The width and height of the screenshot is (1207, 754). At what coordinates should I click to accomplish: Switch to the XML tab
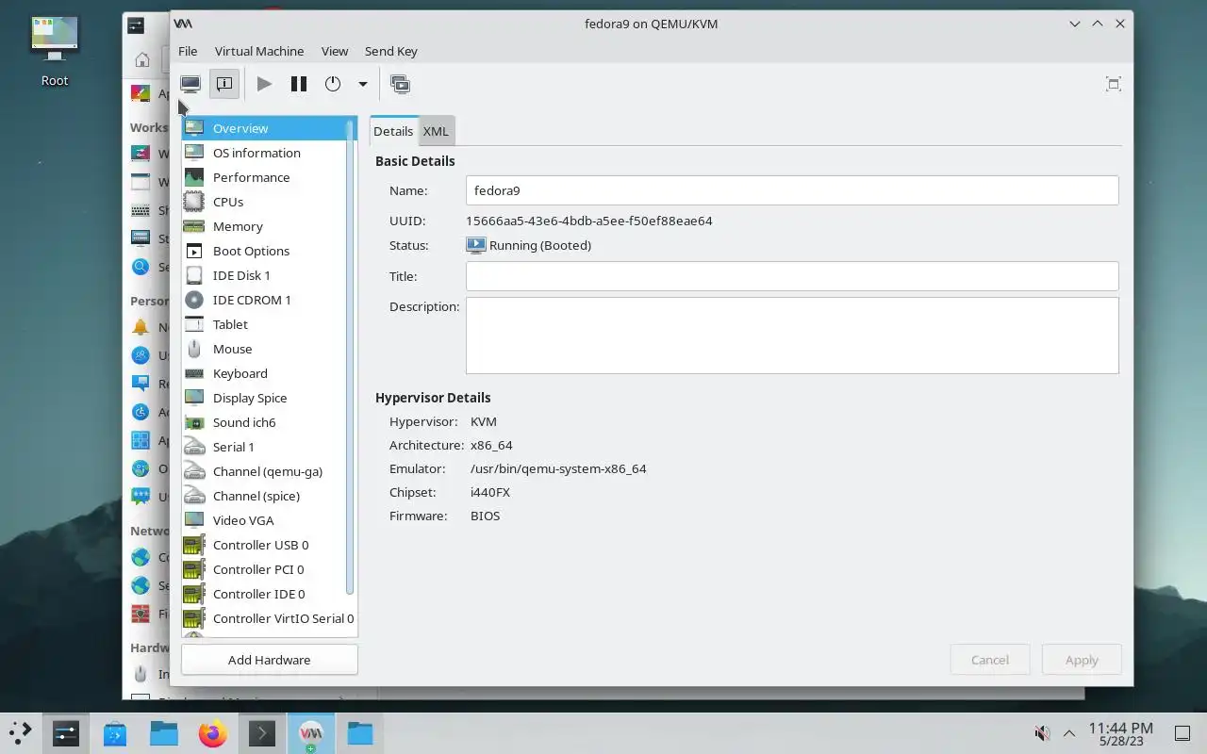436,131
